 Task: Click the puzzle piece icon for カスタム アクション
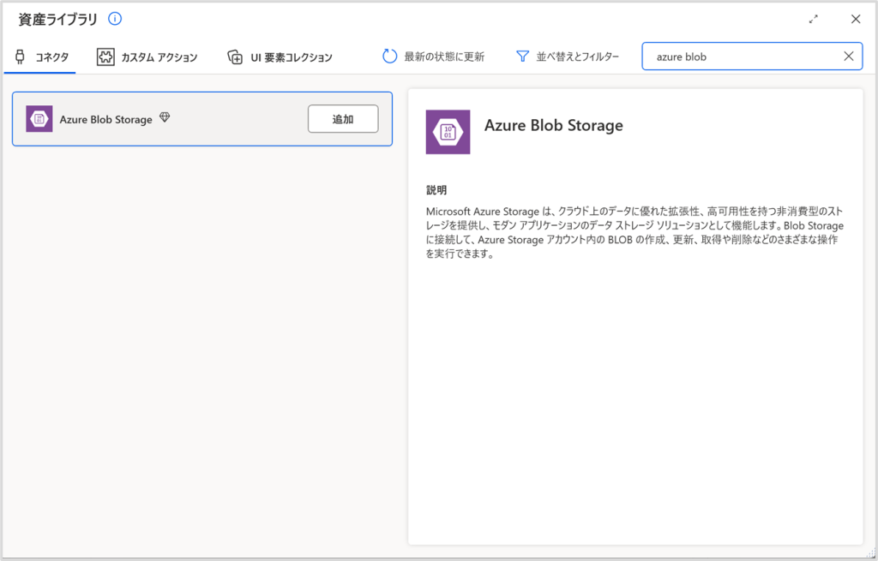click(x=105, y=57)
